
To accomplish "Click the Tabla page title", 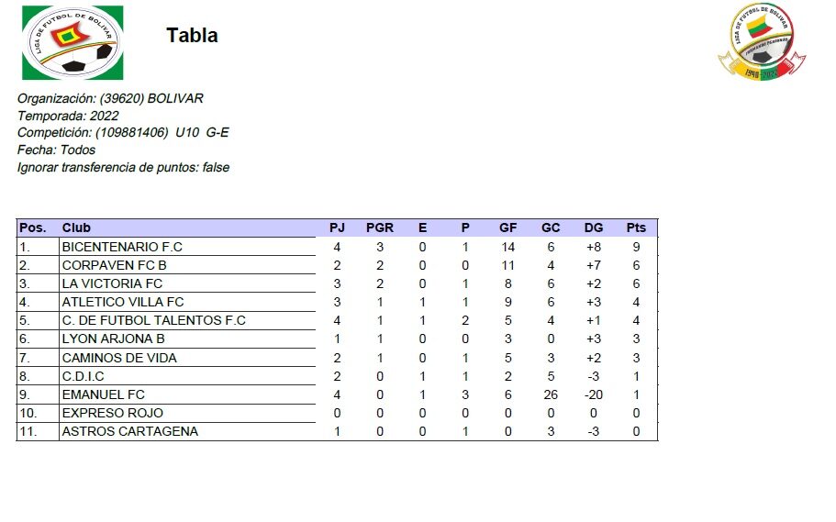I will tap(192, 36).
